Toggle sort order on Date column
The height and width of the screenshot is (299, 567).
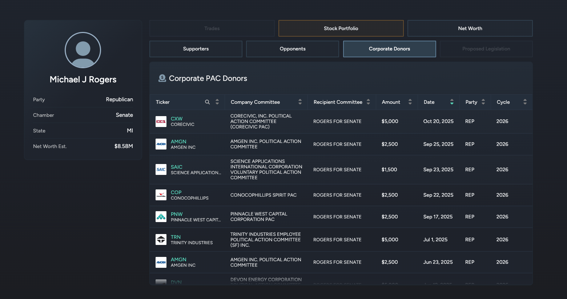tap(452, 102)
